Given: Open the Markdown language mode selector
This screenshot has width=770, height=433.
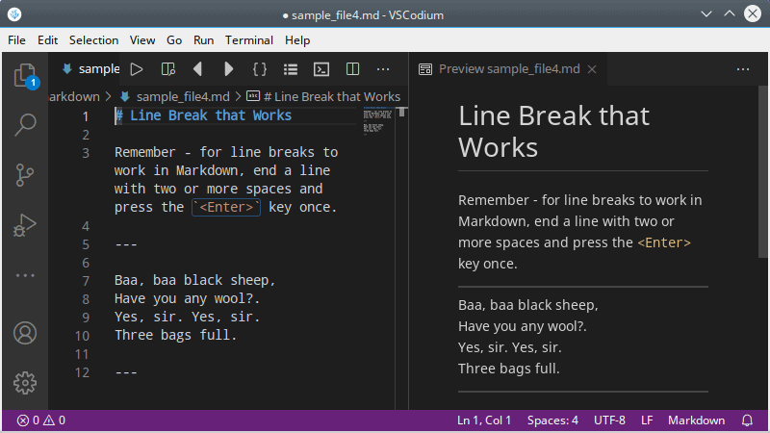Looking at the screenshot, I should (x=696, y=420).
